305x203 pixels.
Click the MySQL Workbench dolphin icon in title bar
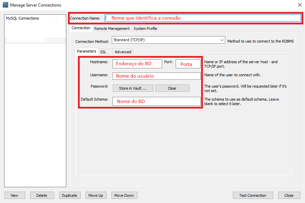coord(6,5)
